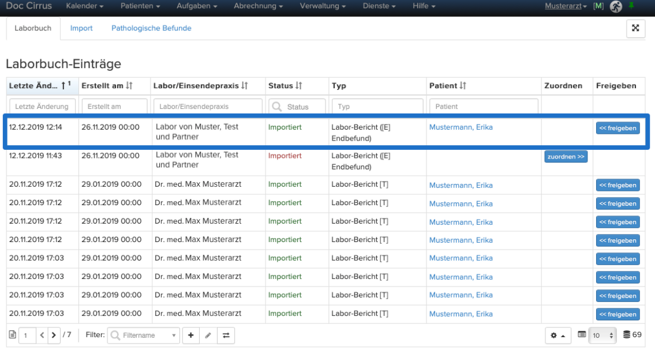Expand the Abrechnung menu

click(x=258, y=6)
